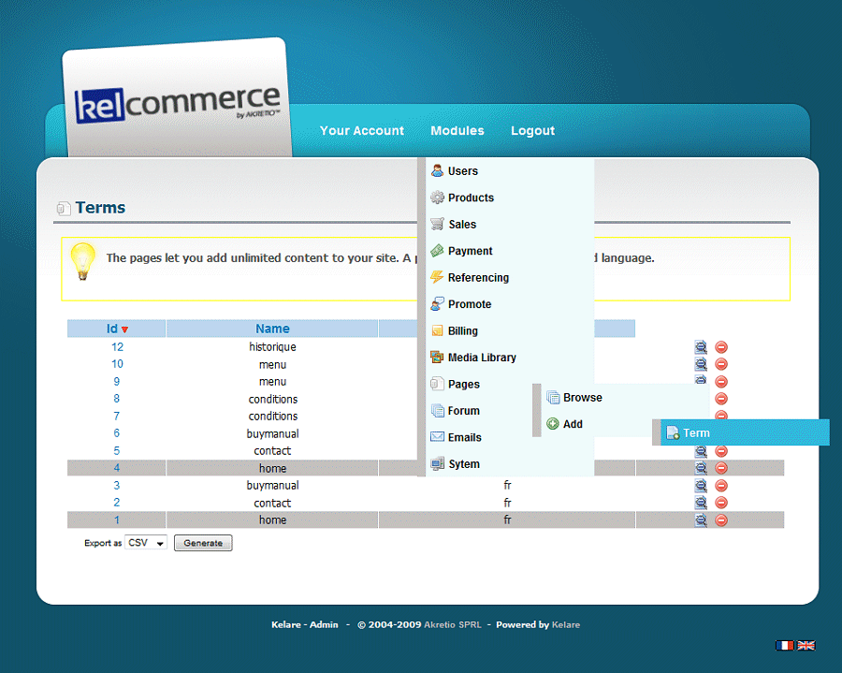Click the view icon for term 12
Image resolution: width=842 pixels, height=673 pixels.
(x=701, y=347)
